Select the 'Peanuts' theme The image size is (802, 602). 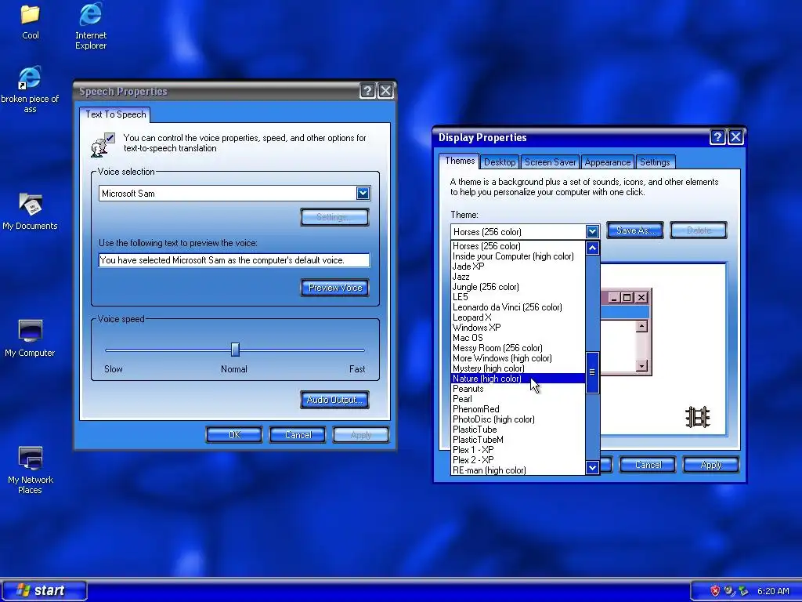pos(518,389)
